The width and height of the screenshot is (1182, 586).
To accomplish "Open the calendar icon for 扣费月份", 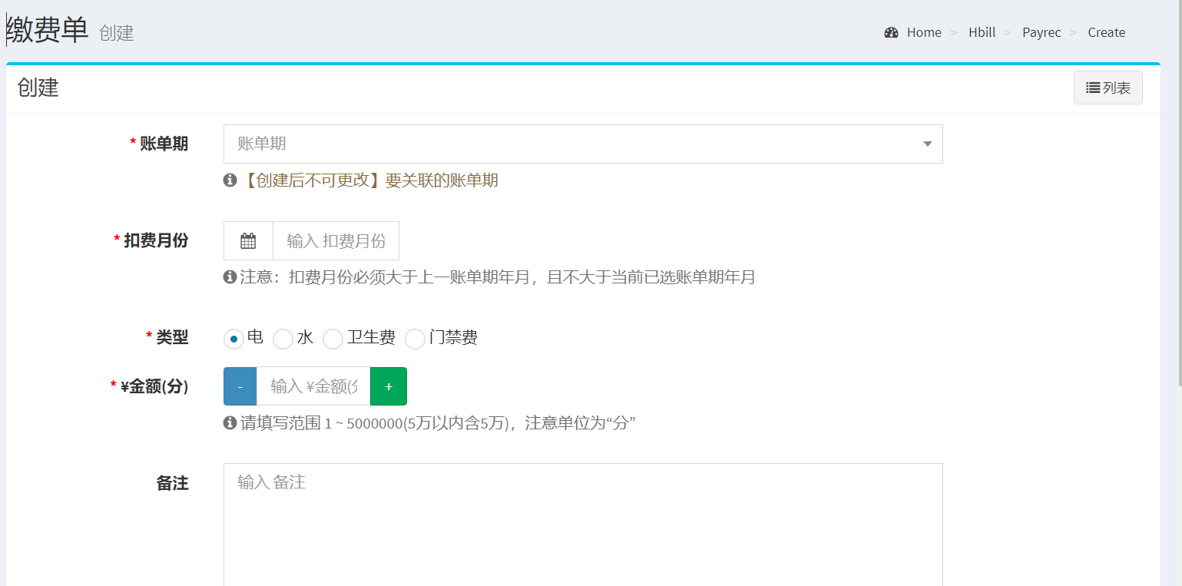I will click(x=248, y=241).
